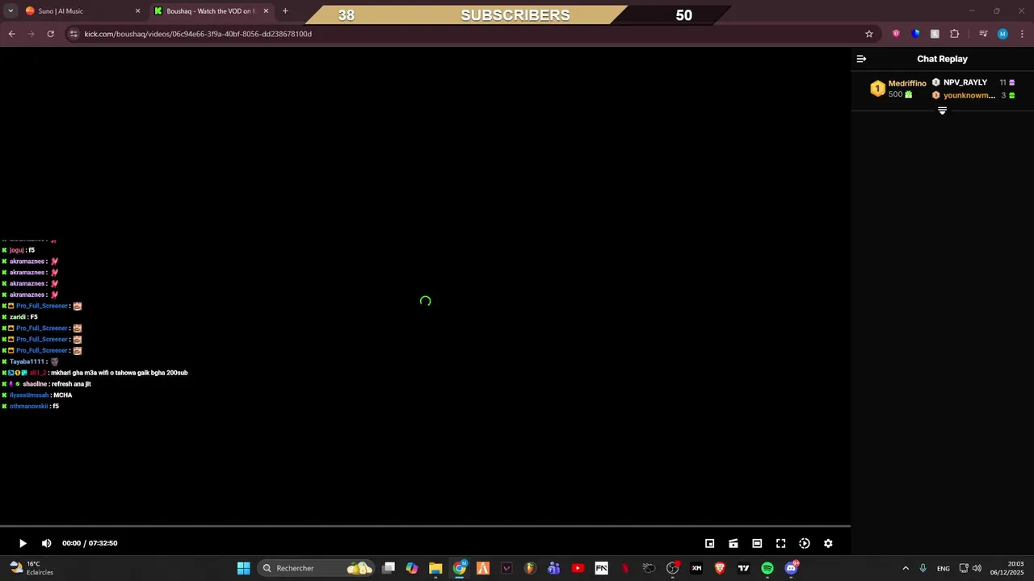Viewport: 1034px width, 581px height.
Task: Open Discord from the taskbar
Action: (791, 568)
